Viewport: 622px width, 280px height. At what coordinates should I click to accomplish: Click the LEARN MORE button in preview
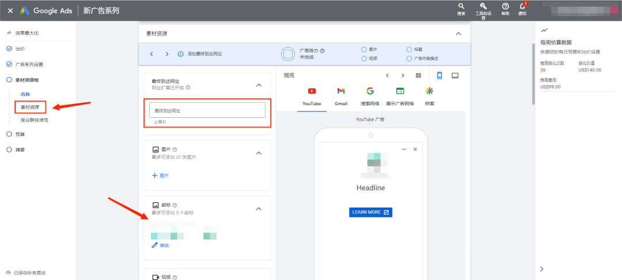(370, 212)
